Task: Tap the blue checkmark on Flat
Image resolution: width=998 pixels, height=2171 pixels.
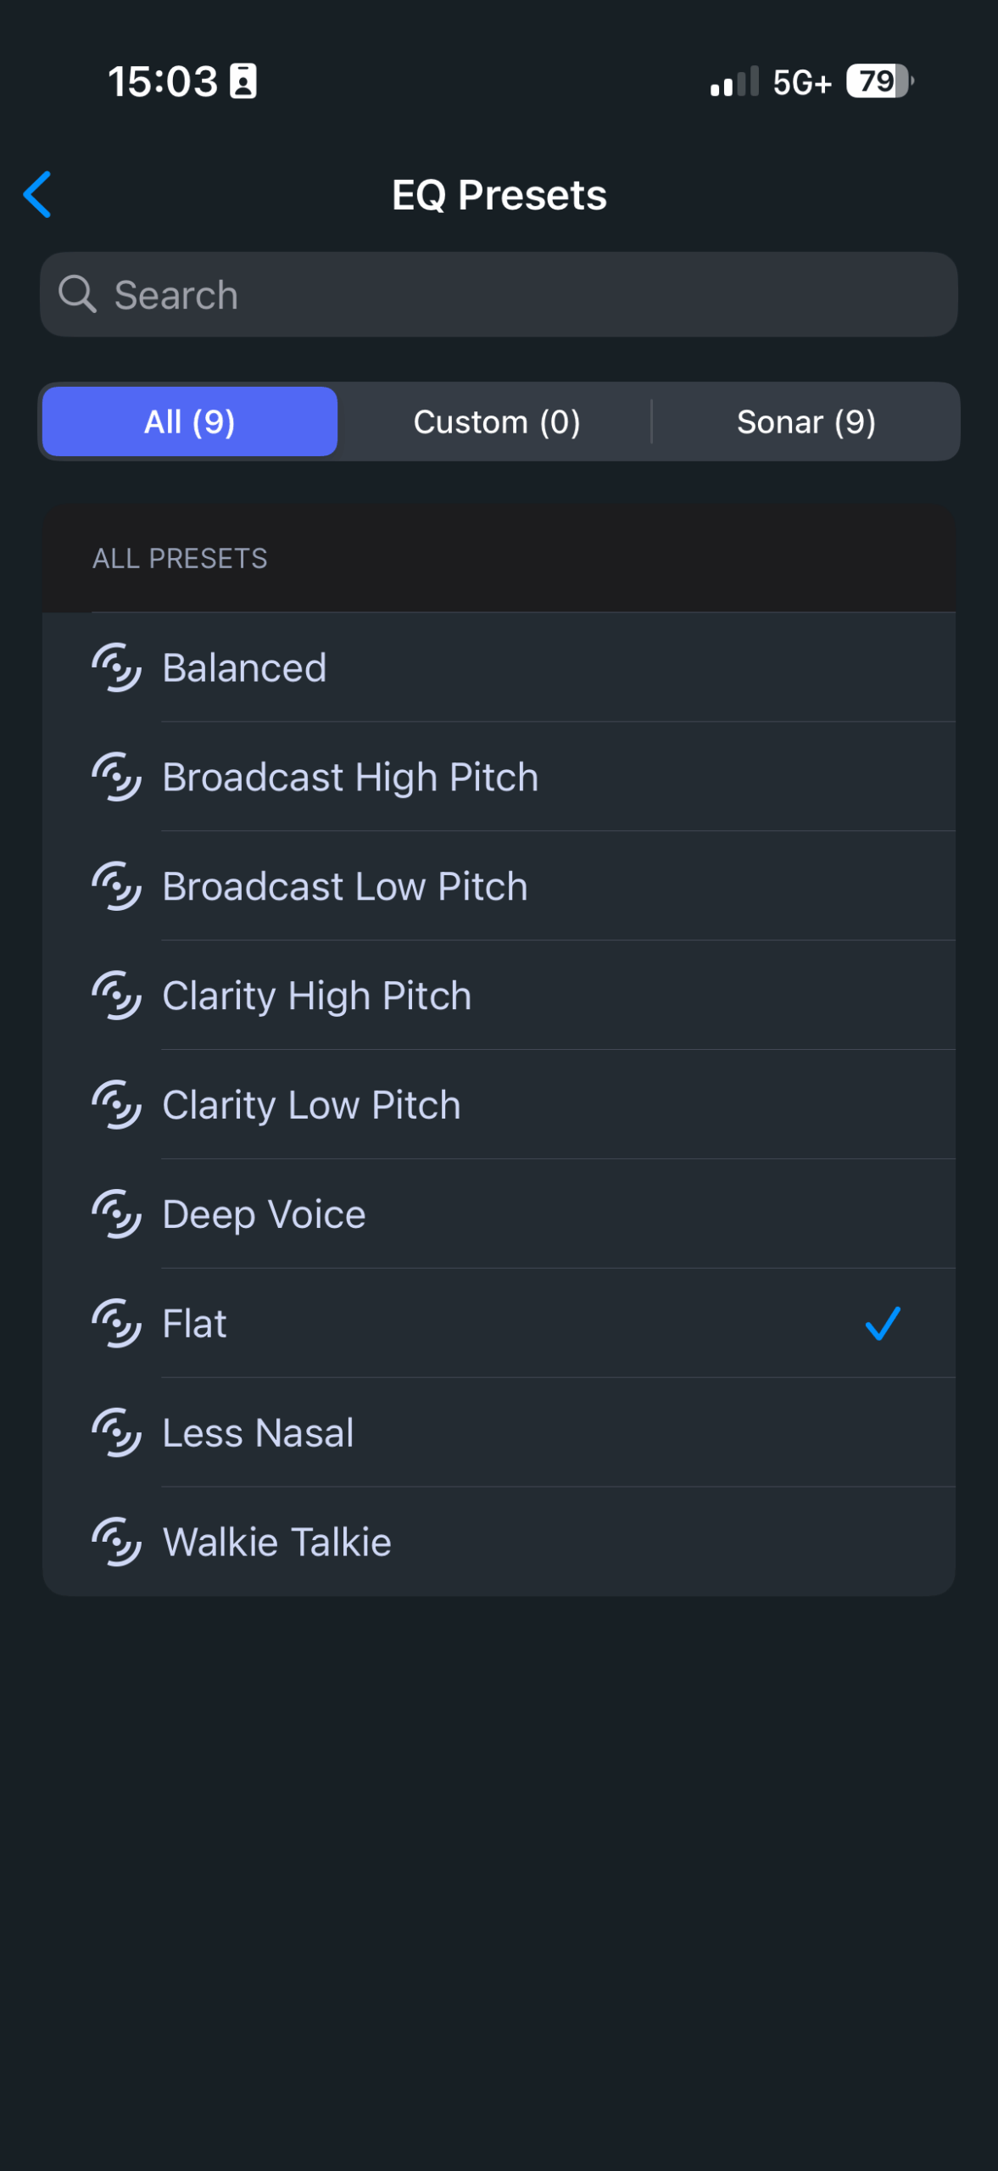Action: (x=882, y=1324)
